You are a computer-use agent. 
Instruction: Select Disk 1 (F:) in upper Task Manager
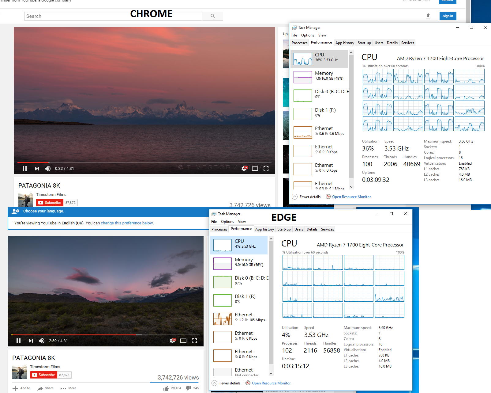[x=319, y=114]
